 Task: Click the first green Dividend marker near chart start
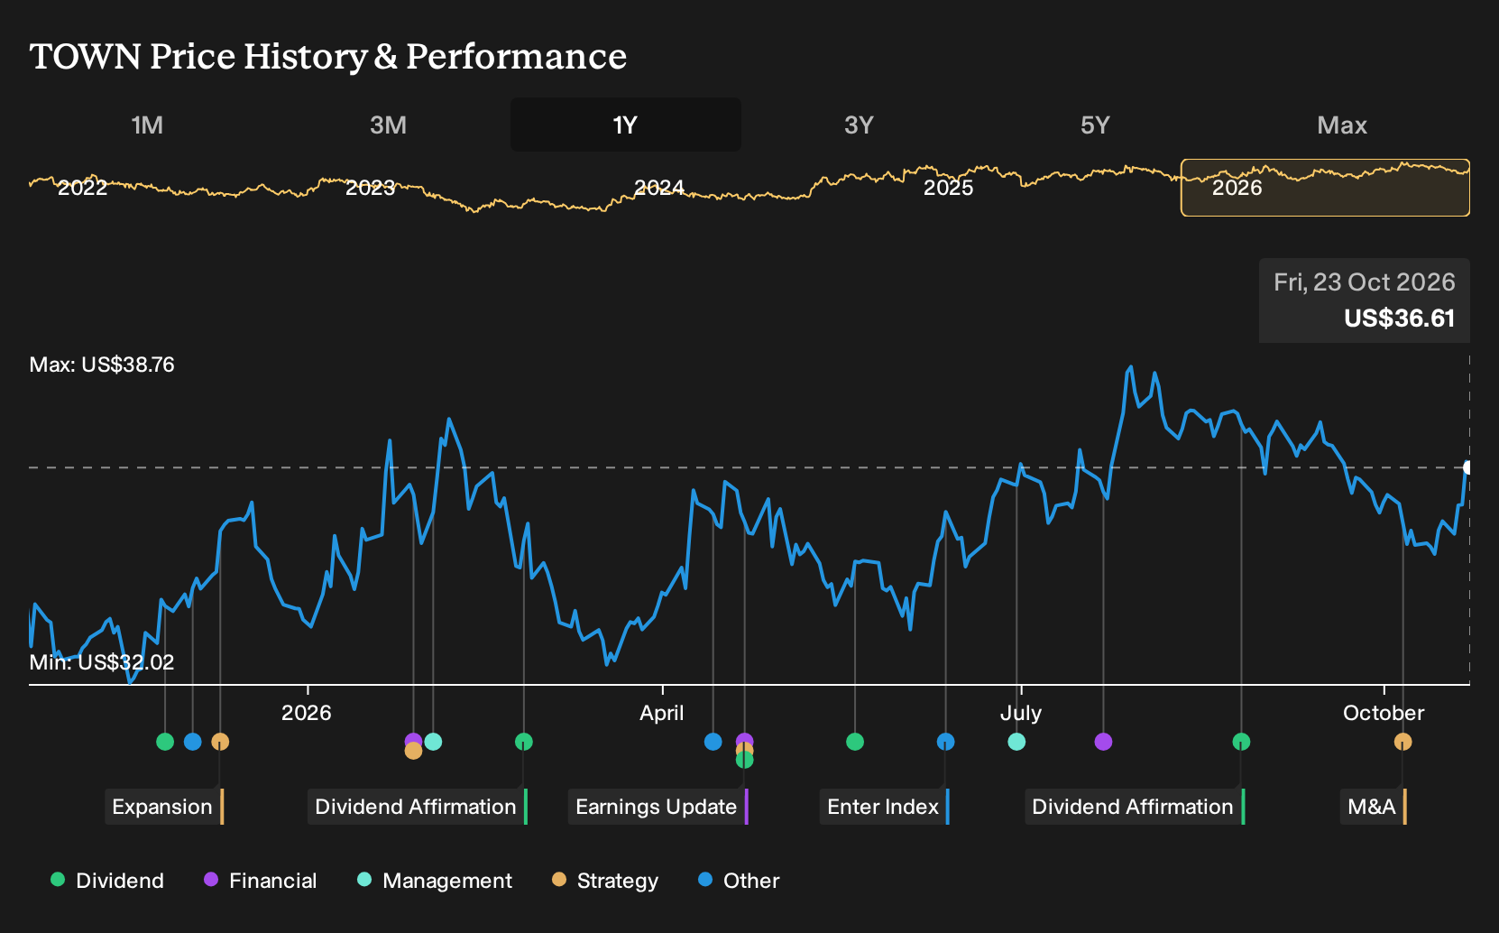165,742
